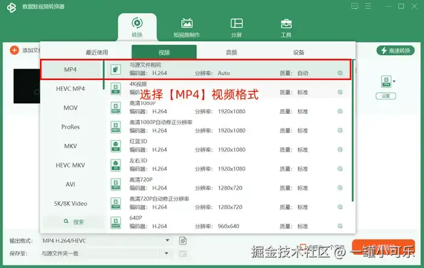Click the 添加文件 add file plus icon
Screen dimensions: 424x268
tap(15, 50)
